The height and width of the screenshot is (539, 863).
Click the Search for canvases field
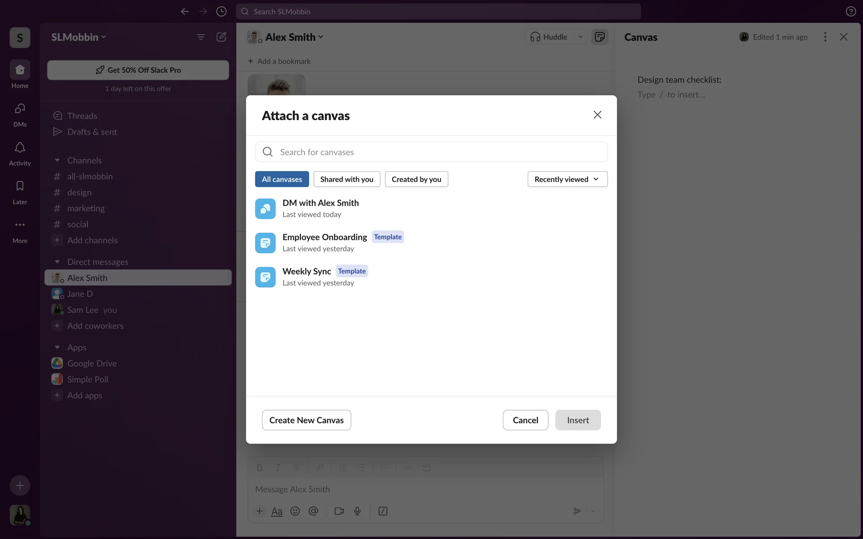[x=431, y=152]
